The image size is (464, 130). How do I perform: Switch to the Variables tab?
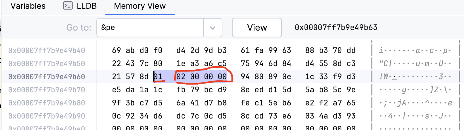pos(28,6)
